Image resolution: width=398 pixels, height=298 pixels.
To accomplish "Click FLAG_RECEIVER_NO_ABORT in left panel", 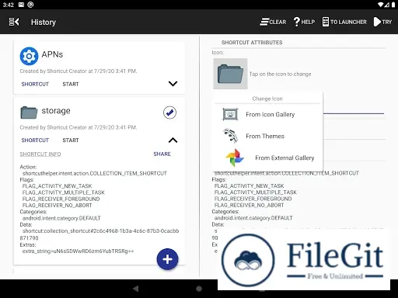I will click(x=57, y=206).
